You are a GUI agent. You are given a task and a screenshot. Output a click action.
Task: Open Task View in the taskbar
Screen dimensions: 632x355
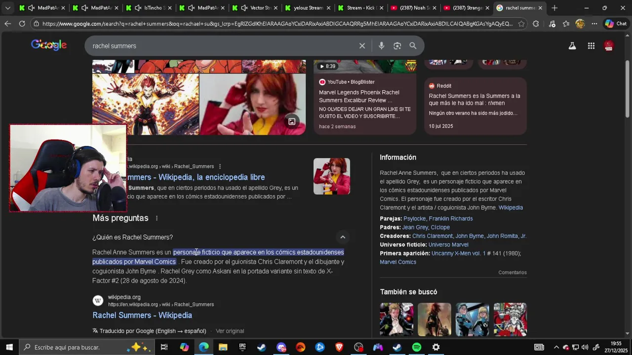coord(164,347)
